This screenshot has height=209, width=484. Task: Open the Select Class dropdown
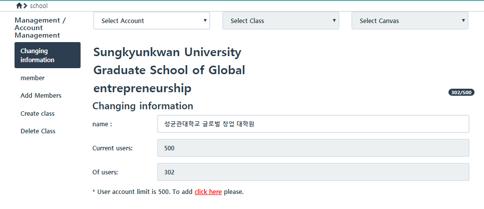(x=281, y=21)
